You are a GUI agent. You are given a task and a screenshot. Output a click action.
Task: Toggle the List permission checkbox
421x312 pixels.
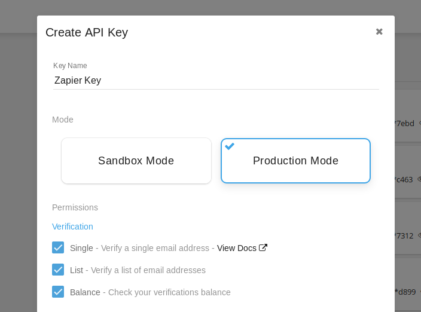[x=58, y=270]
